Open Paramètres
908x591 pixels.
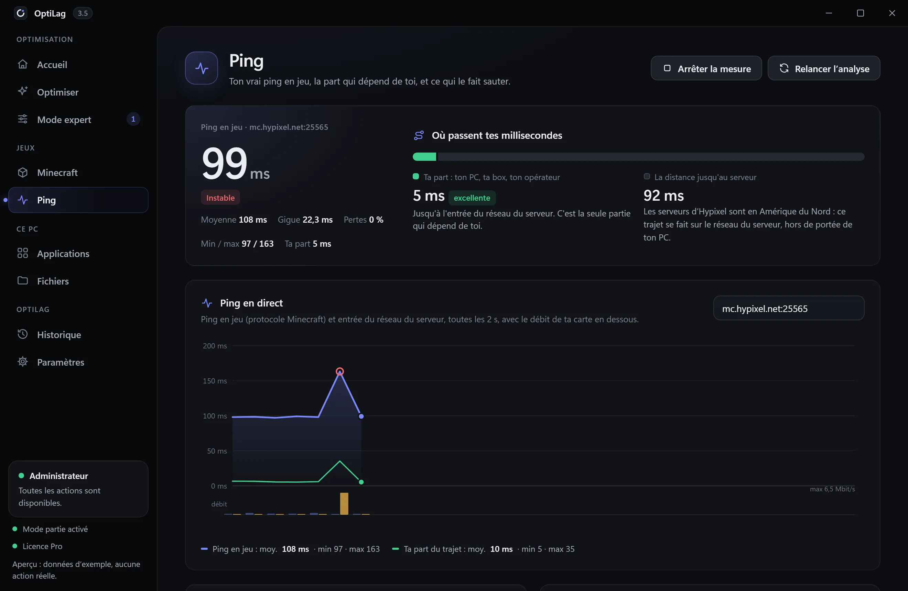[78, 362]
